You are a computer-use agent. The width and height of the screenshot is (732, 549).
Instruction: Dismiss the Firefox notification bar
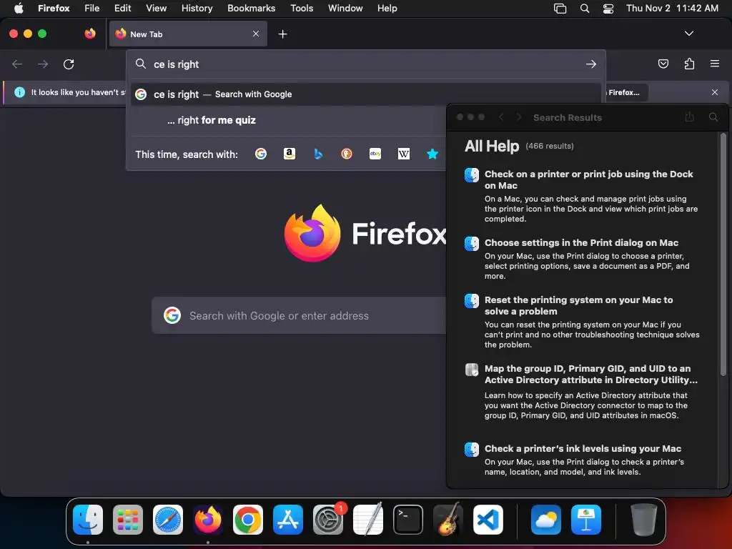(715, 92)
